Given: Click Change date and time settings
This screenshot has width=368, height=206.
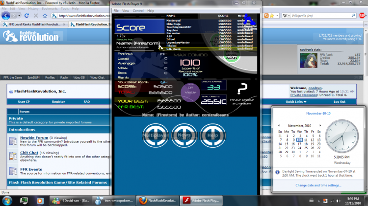Looking at the screenshot, I should pos(318,185).
